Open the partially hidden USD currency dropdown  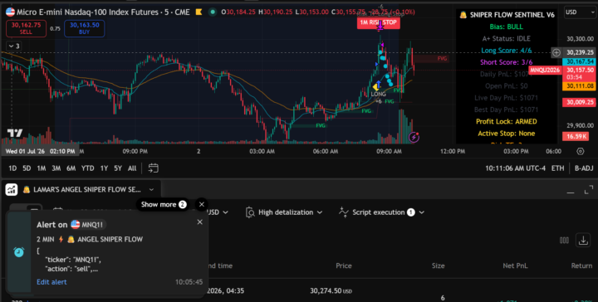(x=218, y=212)
